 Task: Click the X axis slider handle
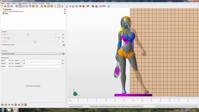28,35
